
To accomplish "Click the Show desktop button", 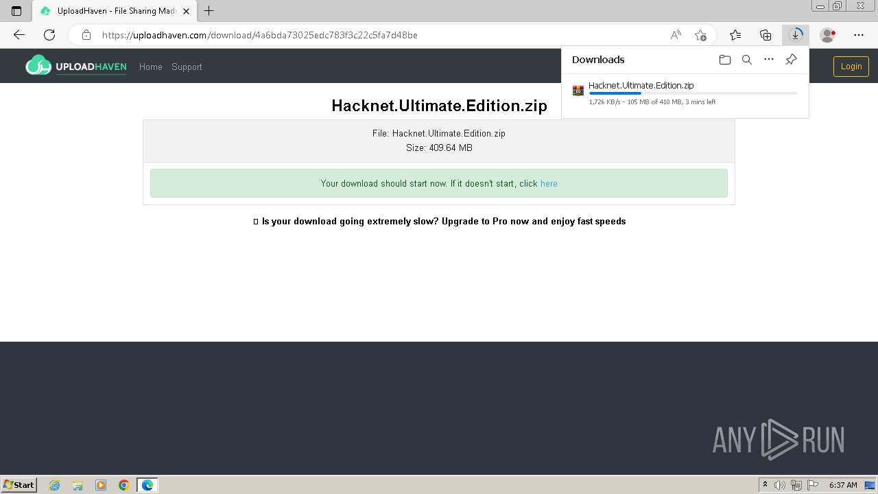I will [x=870, y=485].
